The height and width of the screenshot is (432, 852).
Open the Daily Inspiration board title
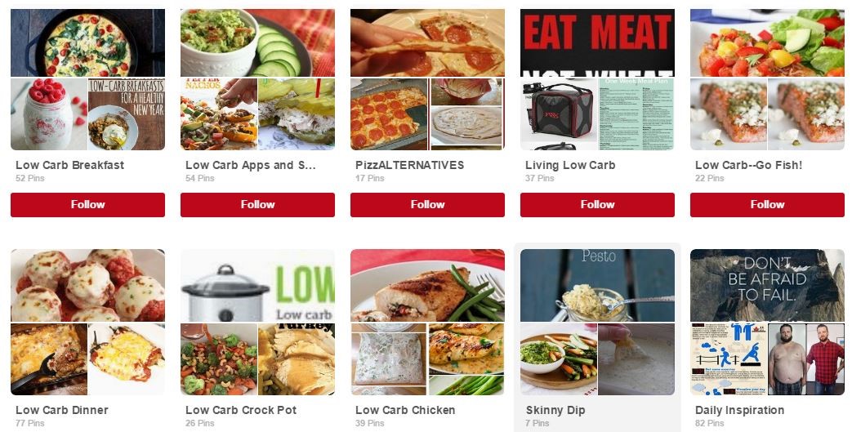tap(739, 410)
